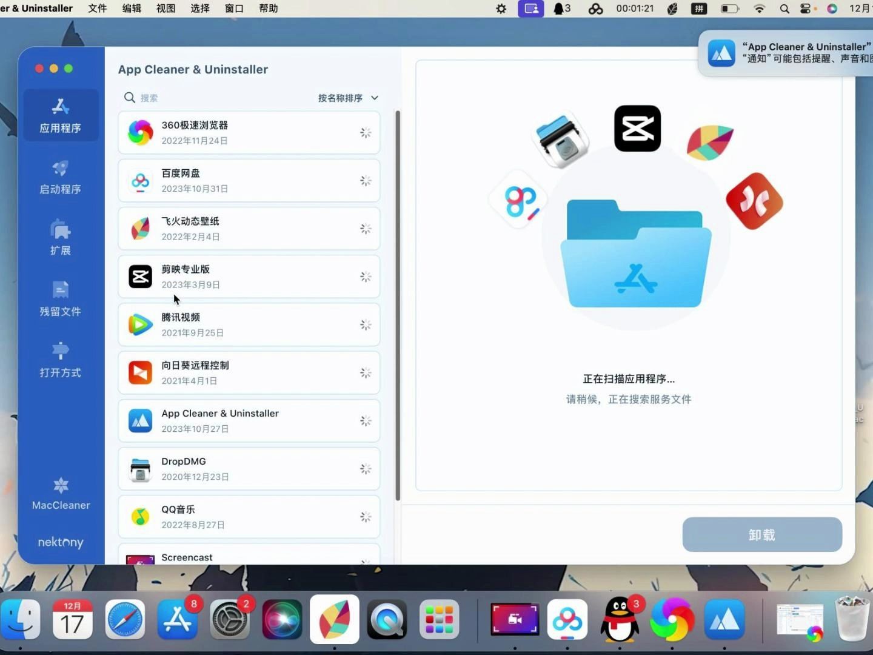Viewport: 873px width, 655px height.
Task: Open QQ from the Dock
Action: 620,619
